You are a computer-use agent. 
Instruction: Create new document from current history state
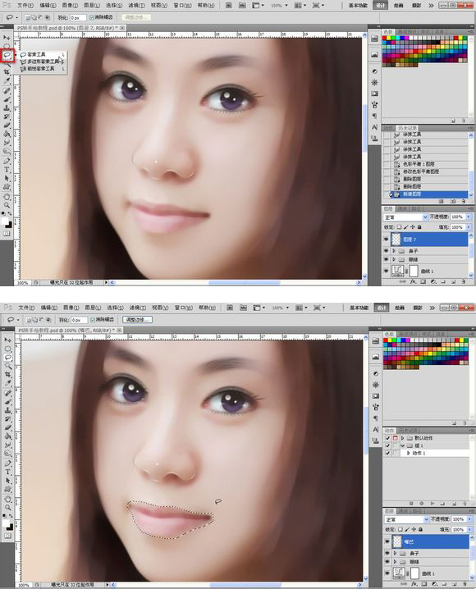point(441,201)
